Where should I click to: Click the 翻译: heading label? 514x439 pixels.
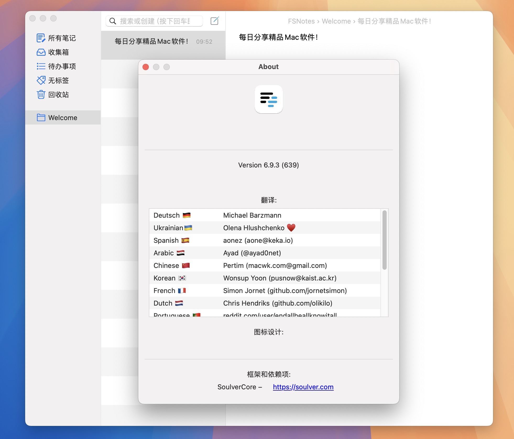269,200
